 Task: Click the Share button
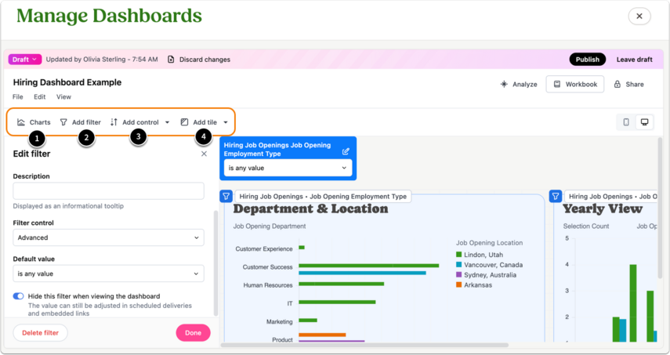629,84
